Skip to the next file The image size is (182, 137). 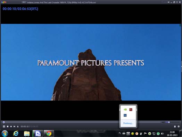click(x=14, y=127)
